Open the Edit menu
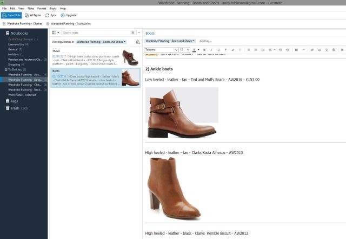 [x=12, y=9]
